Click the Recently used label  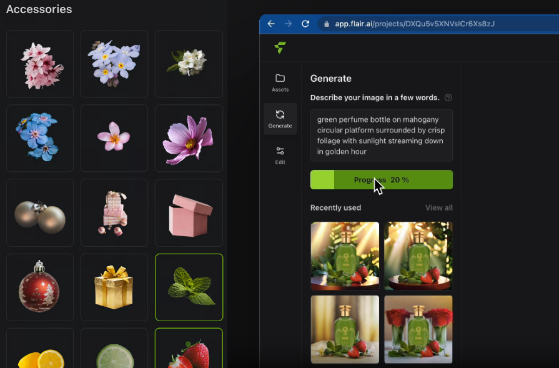335,208
